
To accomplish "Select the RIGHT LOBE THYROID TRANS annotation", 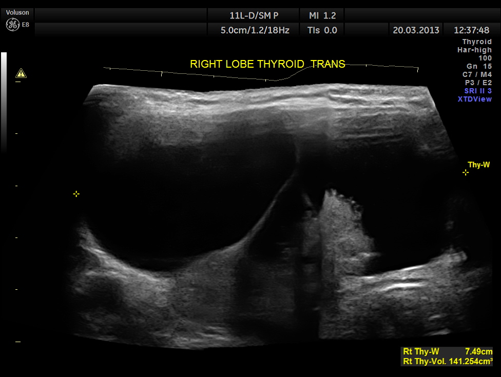I will (x=267, y=64).
